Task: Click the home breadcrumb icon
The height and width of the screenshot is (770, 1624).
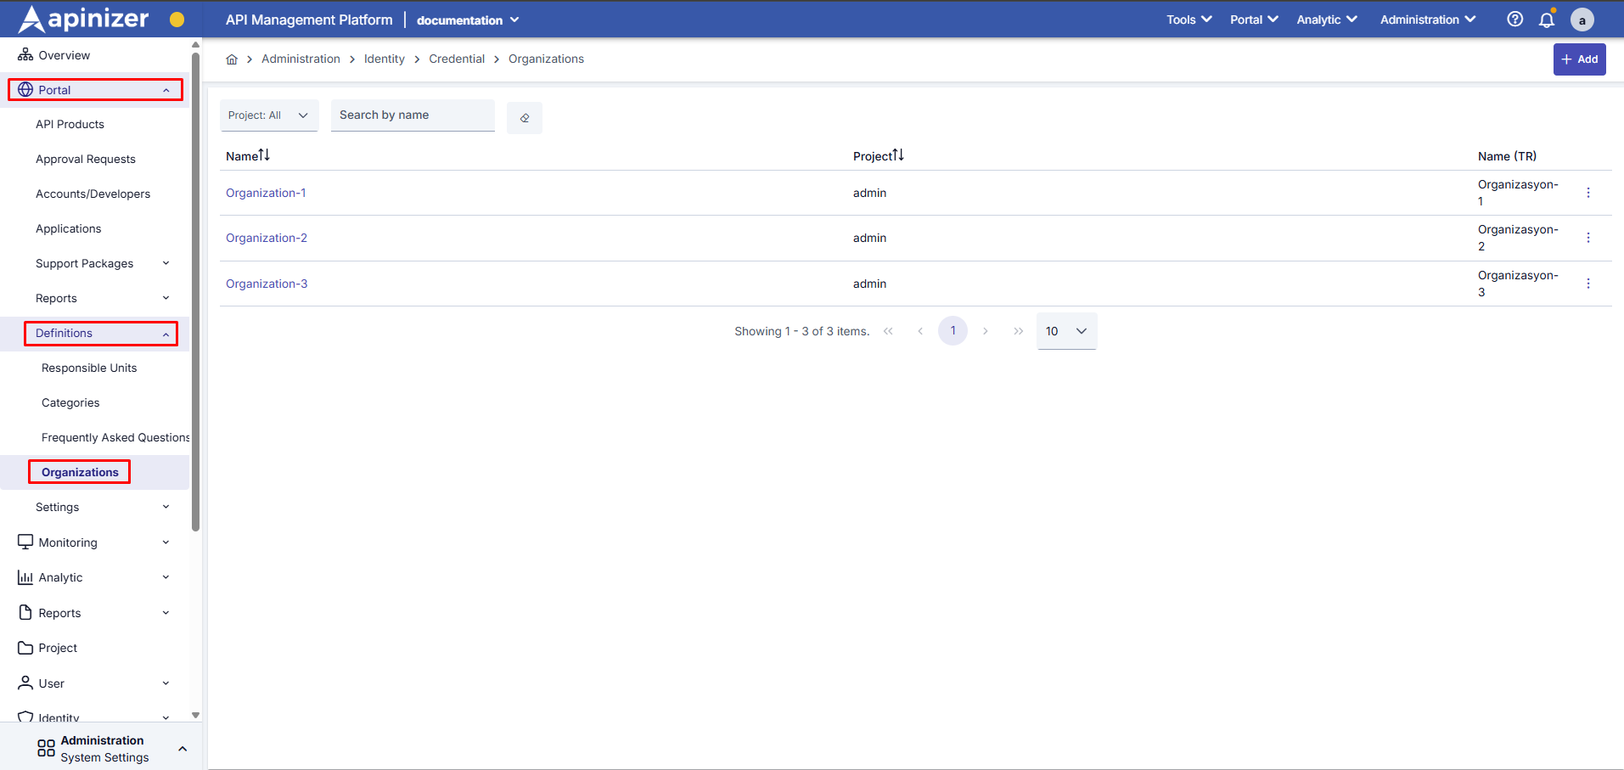Action: coord(232,59)
